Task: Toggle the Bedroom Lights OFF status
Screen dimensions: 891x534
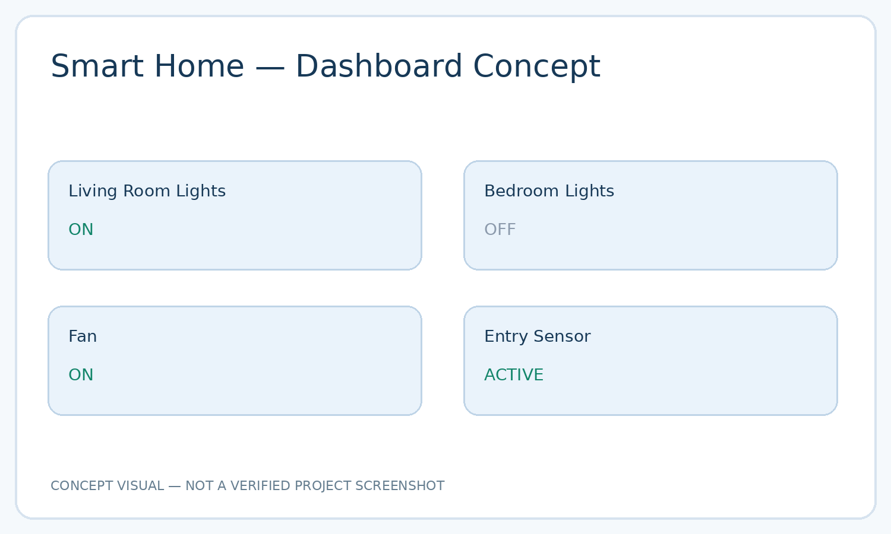Action: point(500,230)
